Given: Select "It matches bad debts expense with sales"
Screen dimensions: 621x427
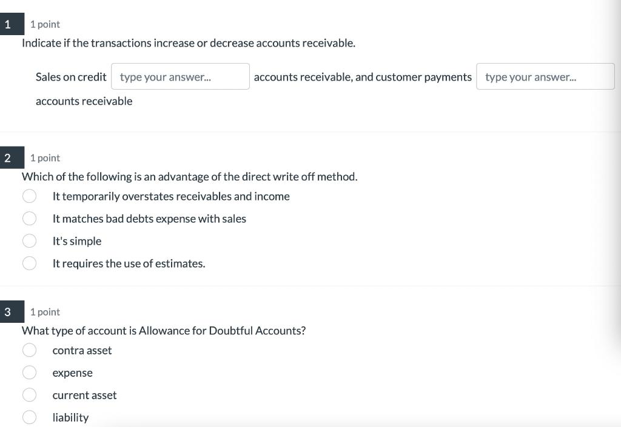Looking at the screenshot, I should click(x=29, y=218).
